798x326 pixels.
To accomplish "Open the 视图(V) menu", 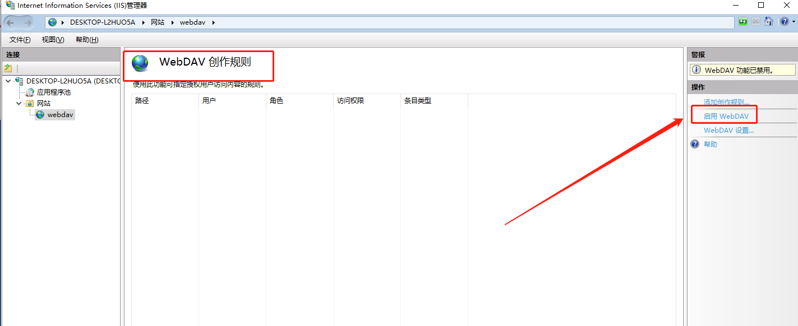I will pos(53,40).
